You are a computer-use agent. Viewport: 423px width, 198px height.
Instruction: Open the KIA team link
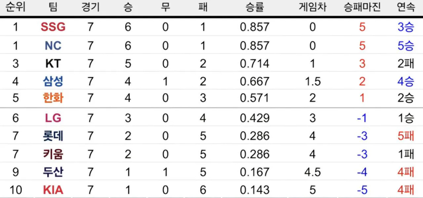point(53,190)
